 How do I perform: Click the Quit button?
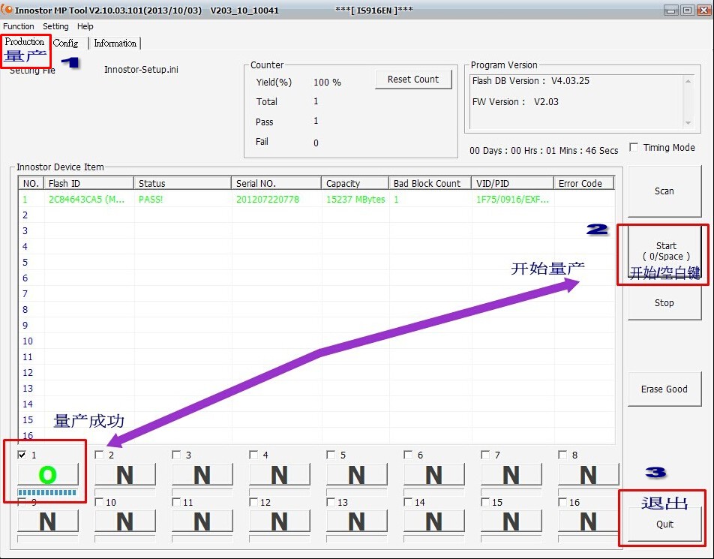(x=664, y=524)
